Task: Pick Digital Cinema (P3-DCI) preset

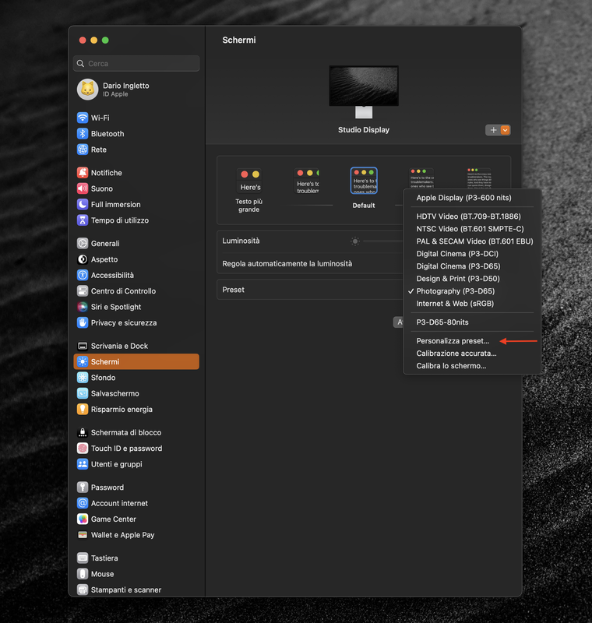Action: coord(472,254)
